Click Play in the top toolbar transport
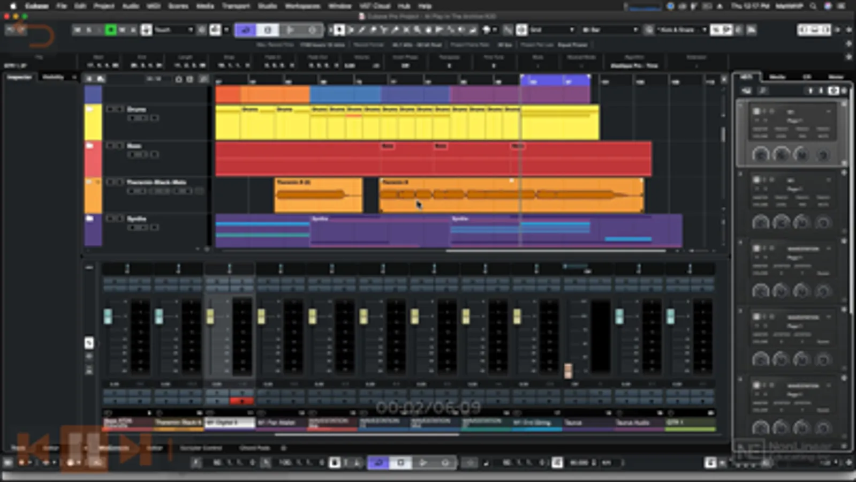 (290, 30)
